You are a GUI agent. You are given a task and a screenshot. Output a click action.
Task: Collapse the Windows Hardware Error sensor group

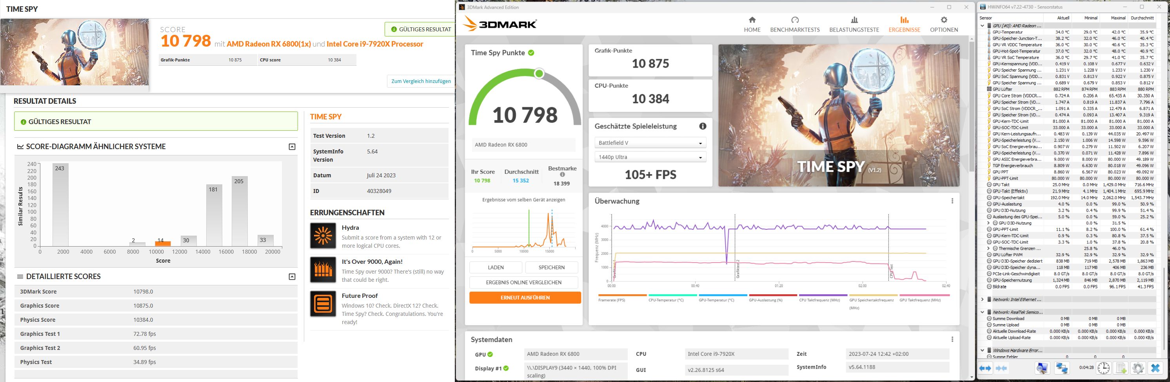pos(983,350)
